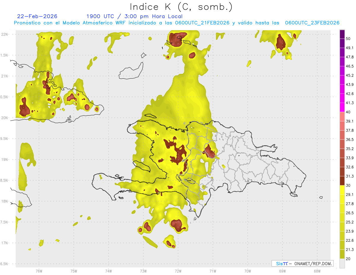
Task: Select the "20N" latitude label
Action: [5, 118]
